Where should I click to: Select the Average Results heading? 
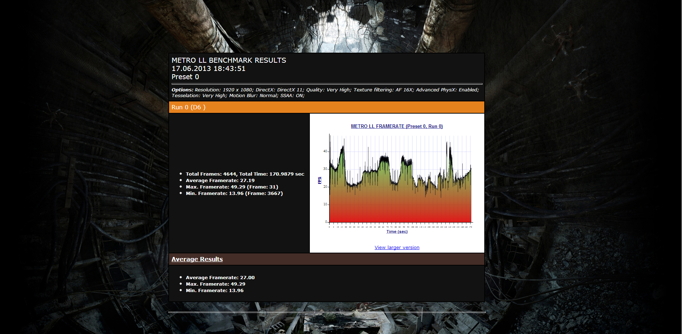tap(197, 259)
